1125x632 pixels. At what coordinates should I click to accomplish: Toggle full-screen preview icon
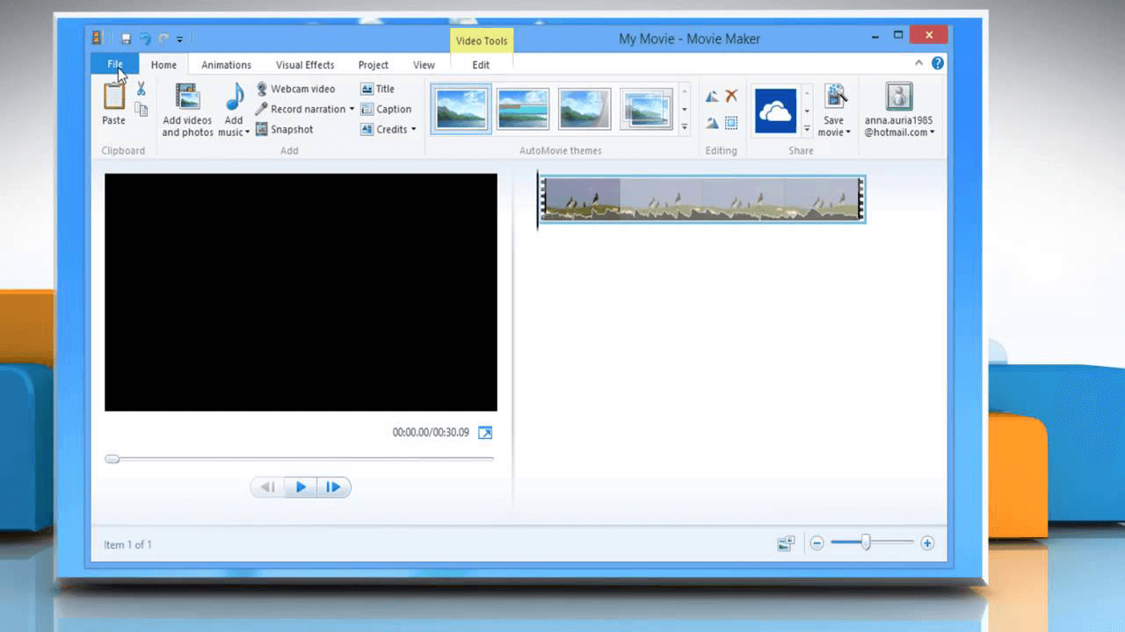(485, 433)
